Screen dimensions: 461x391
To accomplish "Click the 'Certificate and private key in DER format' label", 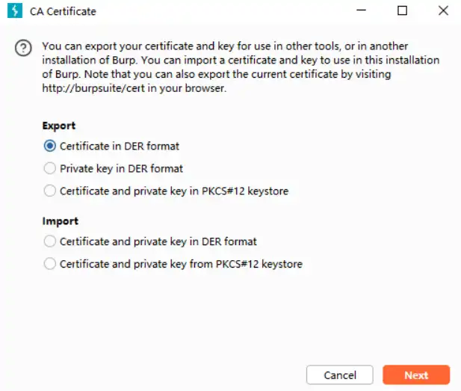I will 158,241.
